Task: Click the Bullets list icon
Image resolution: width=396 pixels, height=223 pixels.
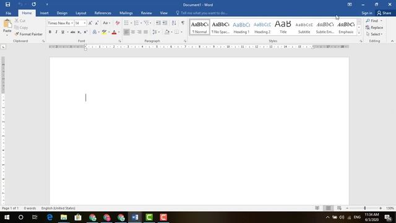Action: point(126,23)
